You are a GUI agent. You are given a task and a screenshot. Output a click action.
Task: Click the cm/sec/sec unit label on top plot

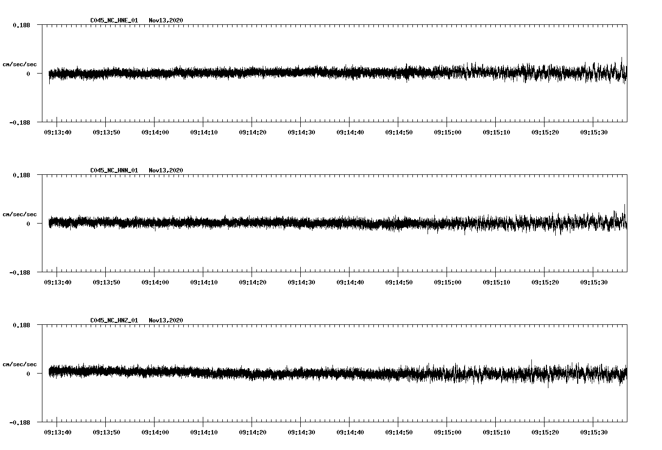pyautogui.click(x=19, y=64)
